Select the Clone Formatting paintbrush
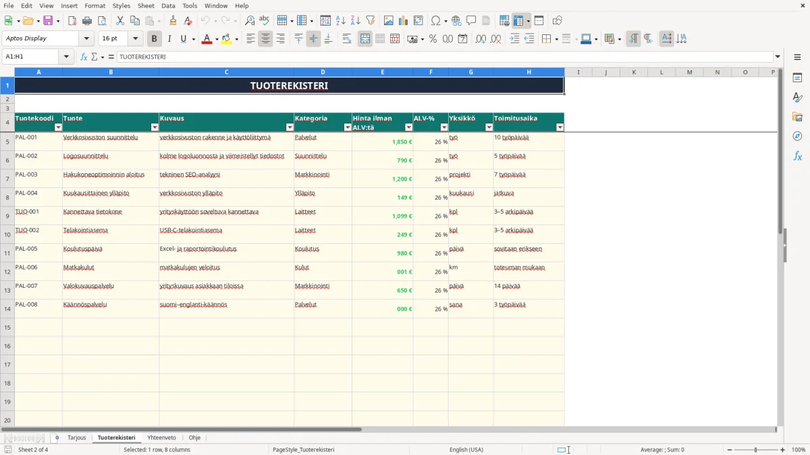 pos(173,21)
